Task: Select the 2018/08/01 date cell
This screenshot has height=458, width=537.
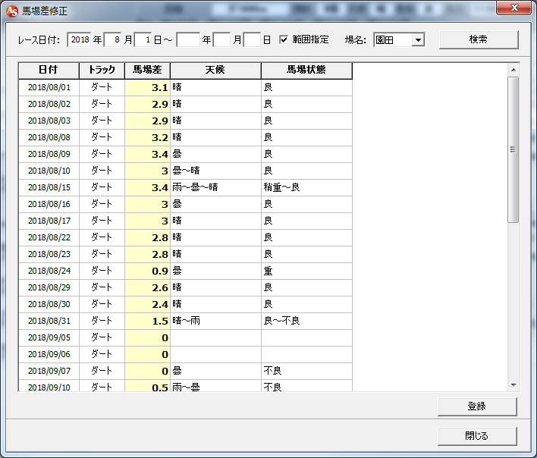Action: click(49, 88)
